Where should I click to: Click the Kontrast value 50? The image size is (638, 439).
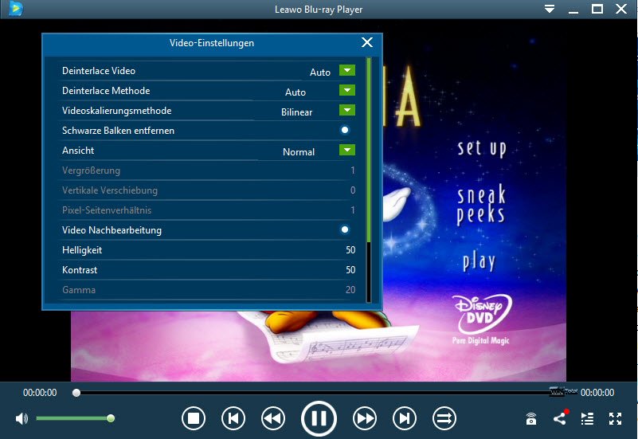point(350,270)
